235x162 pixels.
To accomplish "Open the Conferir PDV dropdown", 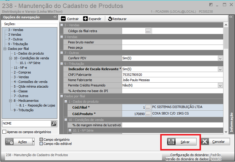I will point(220,58).
